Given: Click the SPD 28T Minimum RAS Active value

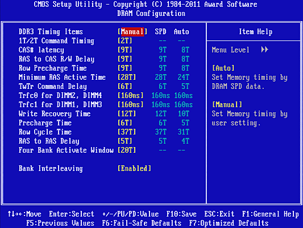Looking at the screenshot, I should pos(160,78).
